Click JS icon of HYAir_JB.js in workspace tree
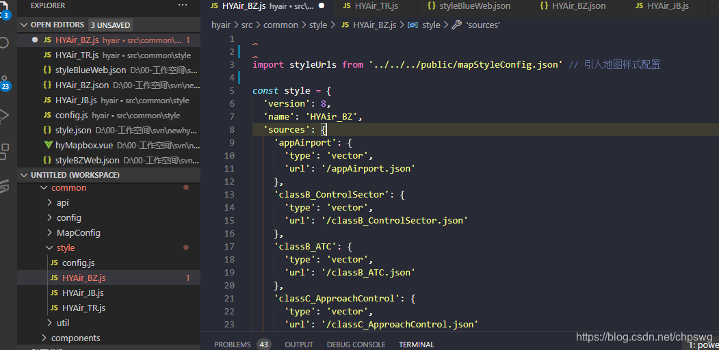The height and width of the screenshot is (350, 719). click(x=54, y=293)
